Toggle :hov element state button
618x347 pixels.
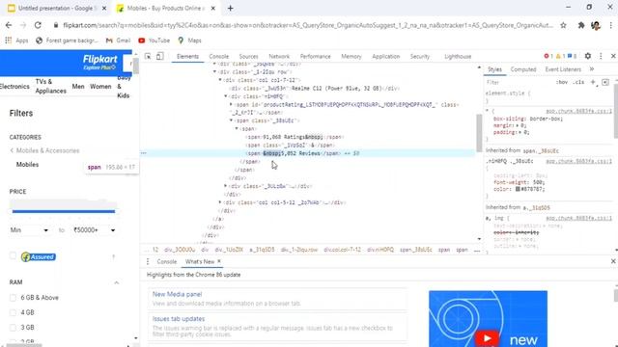[x=562, y=82]
